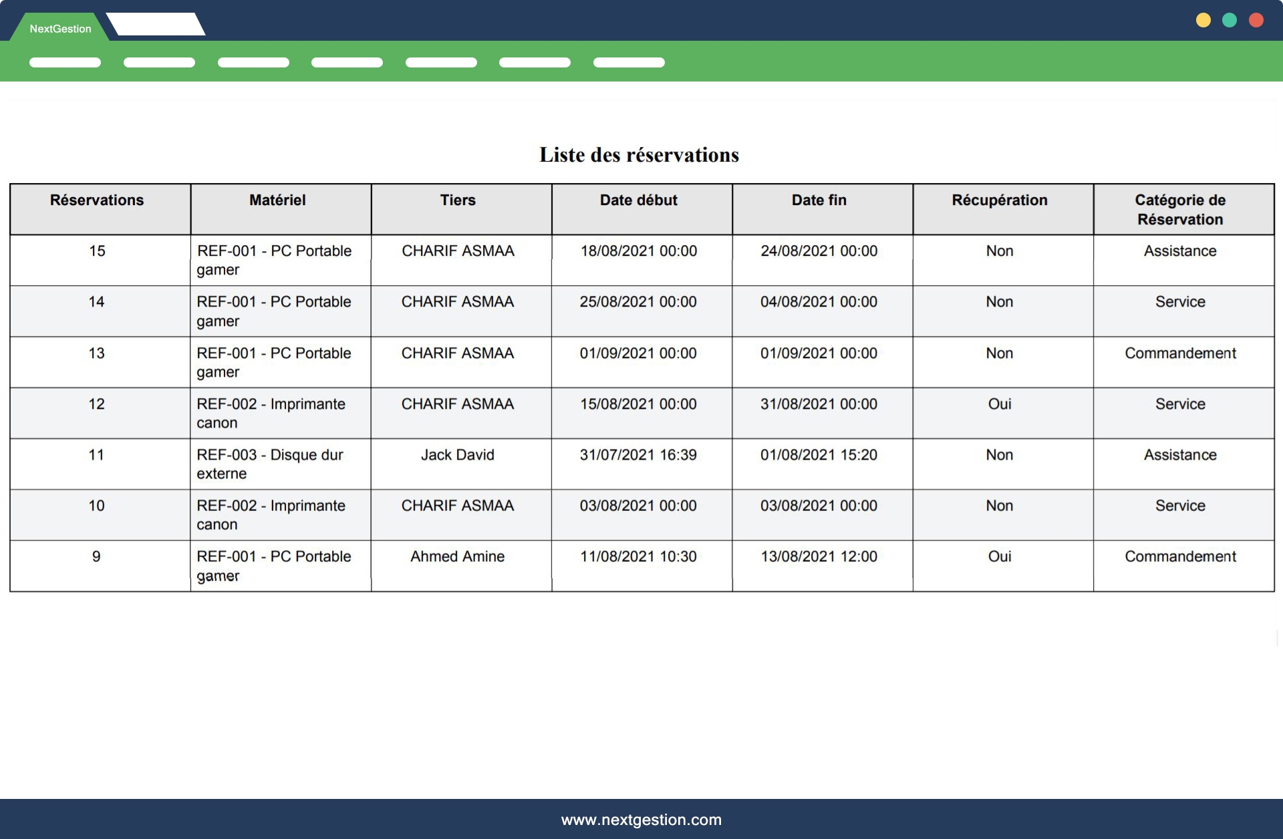Click Ahmed Amine tiers entry
This screenshot has width=1283, height=839.
click(x=458, y=556)
